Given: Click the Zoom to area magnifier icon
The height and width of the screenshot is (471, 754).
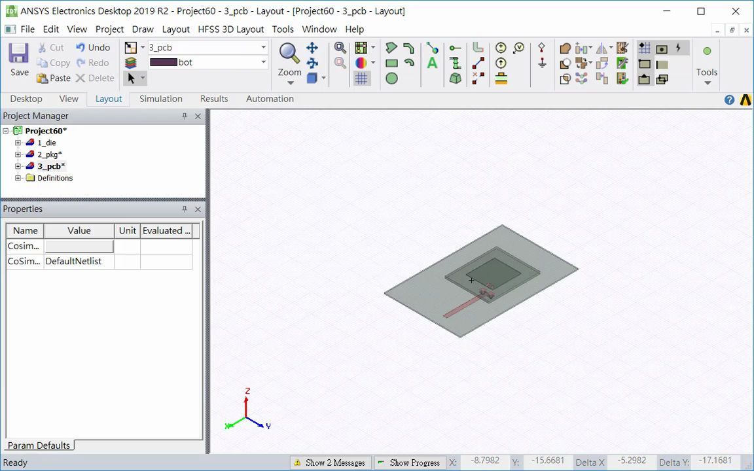Looking at the screenshot, I should 340,48.
